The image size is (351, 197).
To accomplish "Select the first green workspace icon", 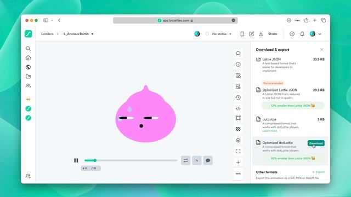I will (x=28, y=109).
